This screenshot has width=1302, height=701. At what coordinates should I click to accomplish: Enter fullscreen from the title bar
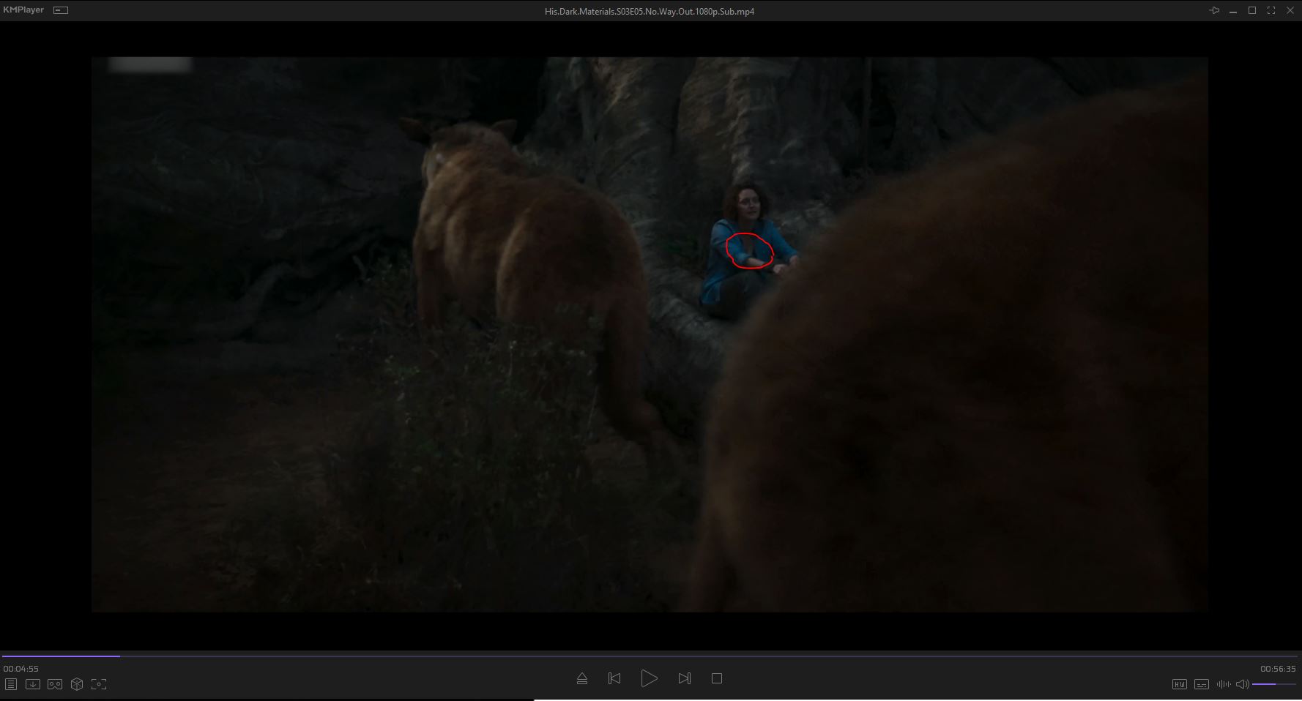pos(1271,10)
